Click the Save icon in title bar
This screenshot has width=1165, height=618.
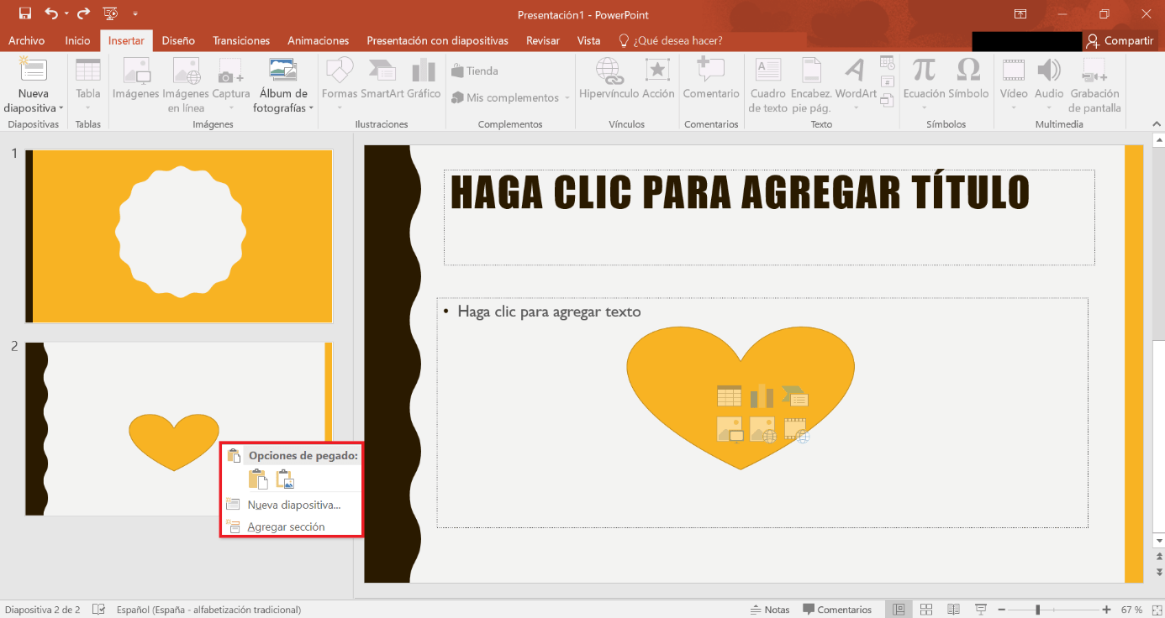pos(25,13)
